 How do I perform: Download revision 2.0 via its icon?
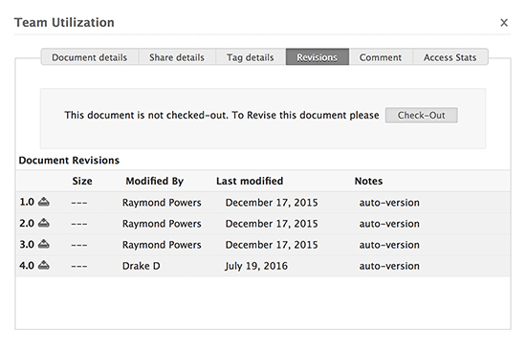[x=44, y=223]
